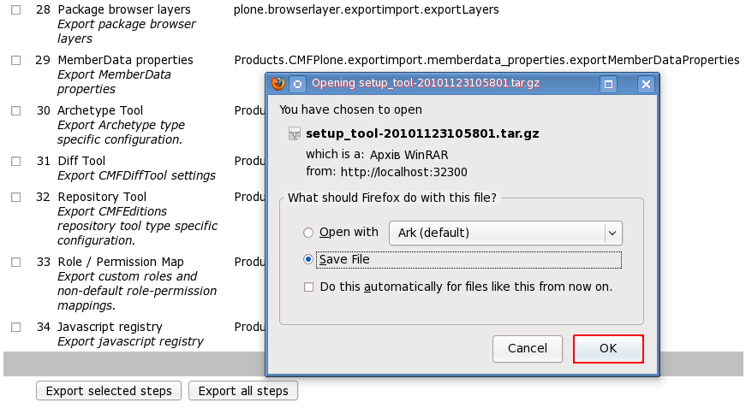Click the tar.gz archive file icon
This screenshot has height=408, width=746.
294,133
